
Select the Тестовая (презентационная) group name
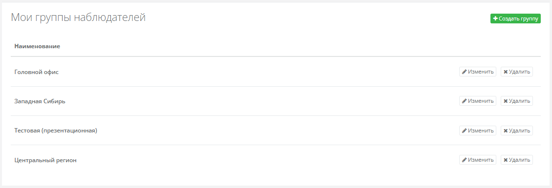pos(56,131)
